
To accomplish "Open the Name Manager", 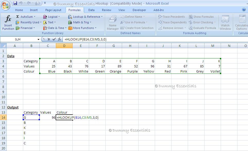I will click(113, 23).
